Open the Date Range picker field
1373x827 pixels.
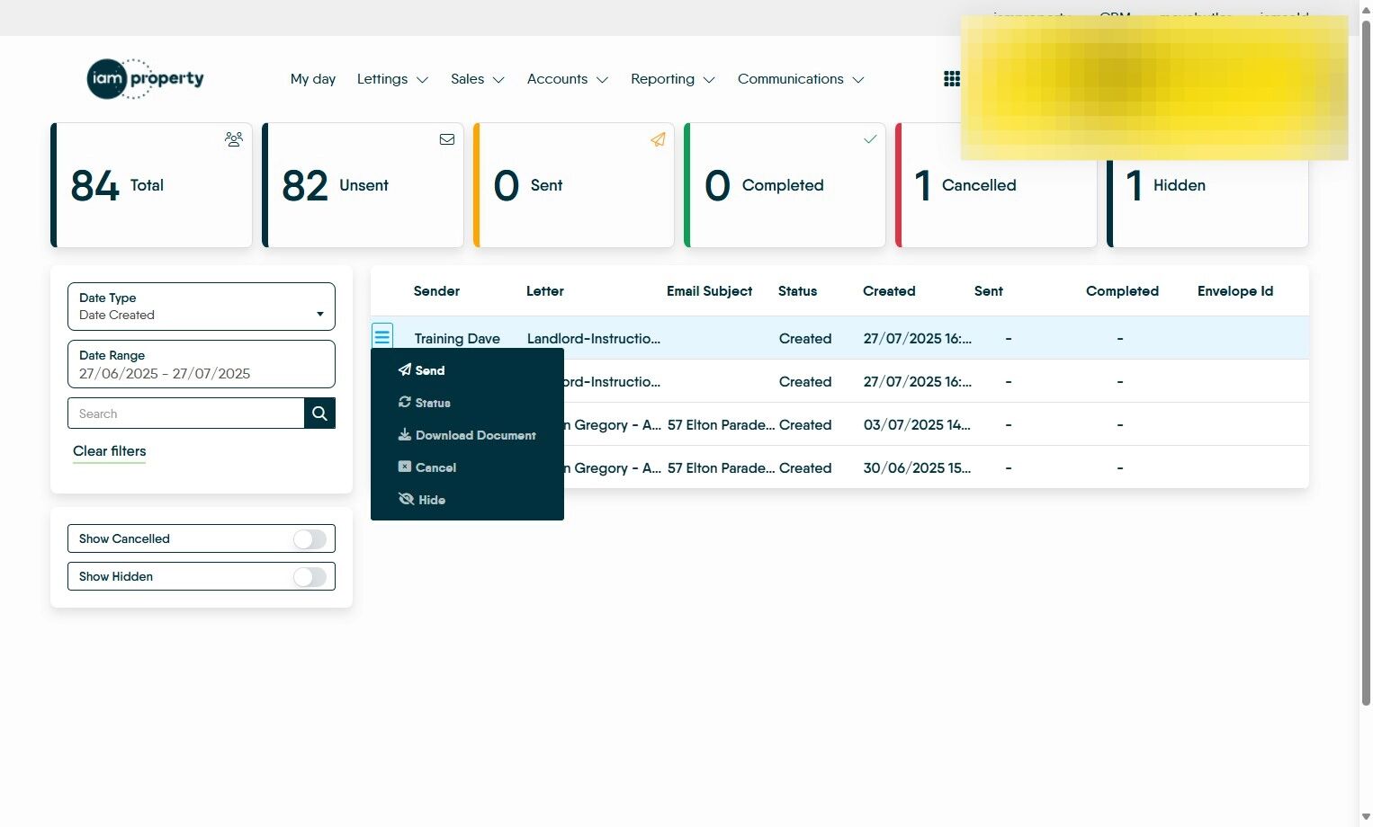click(x=202, y=364)
